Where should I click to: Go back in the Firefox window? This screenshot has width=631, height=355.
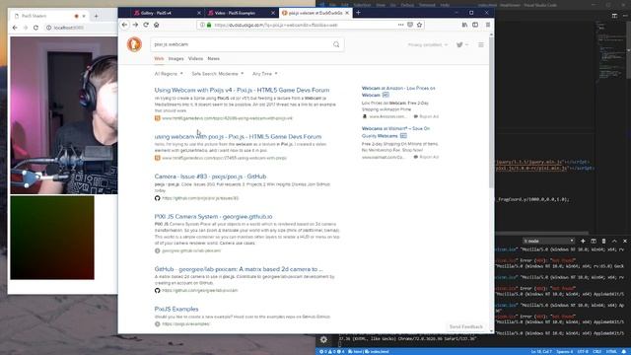(124, 25)
